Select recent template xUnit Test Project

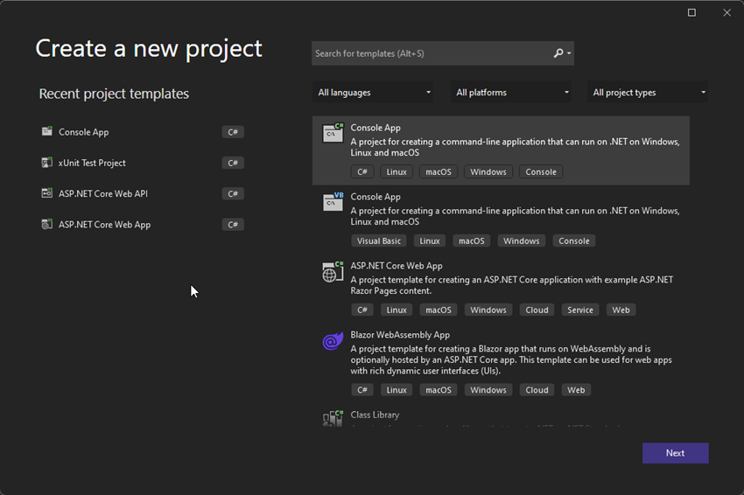92,163
